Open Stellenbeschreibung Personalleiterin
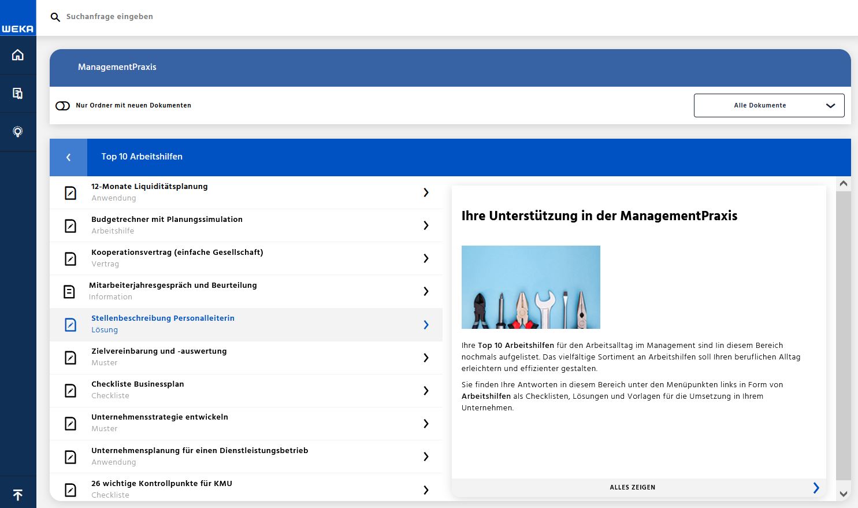Screen dimensions: 858x508 point(163,318)
